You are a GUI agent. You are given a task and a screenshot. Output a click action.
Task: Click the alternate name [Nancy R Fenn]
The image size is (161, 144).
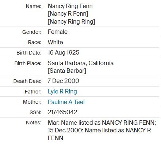[68, 14]
